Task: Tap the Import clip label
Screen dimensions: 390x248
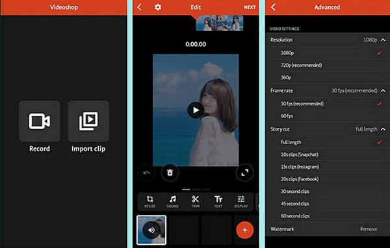Action: click(x=88, y=149)
